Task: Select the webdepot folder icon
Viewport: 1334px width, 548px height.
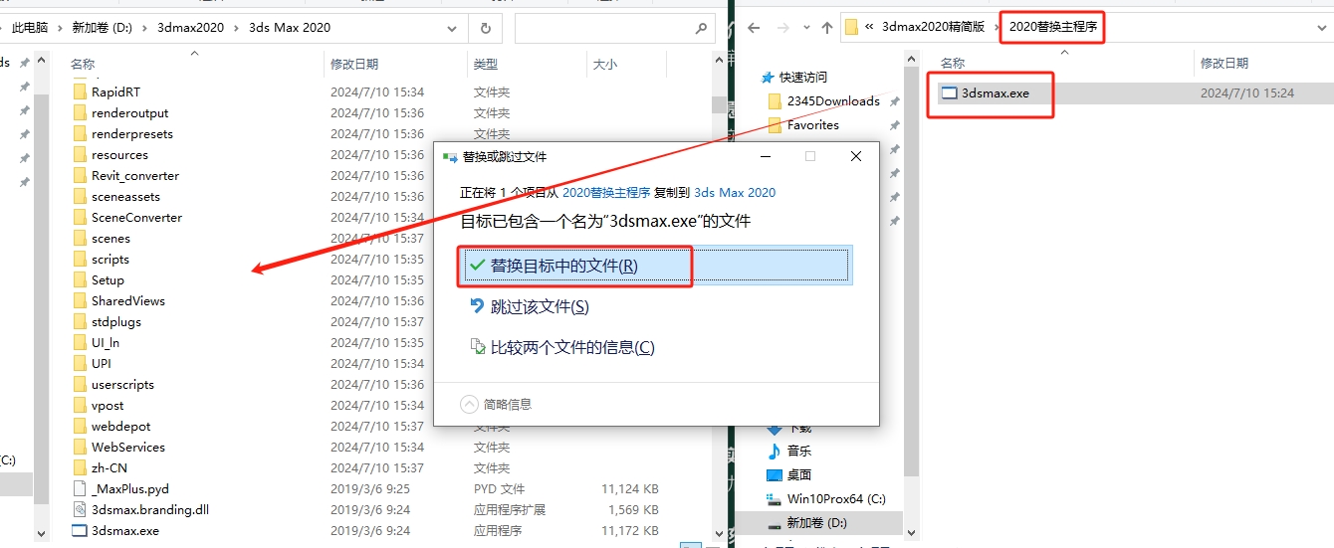Action: 81,426
